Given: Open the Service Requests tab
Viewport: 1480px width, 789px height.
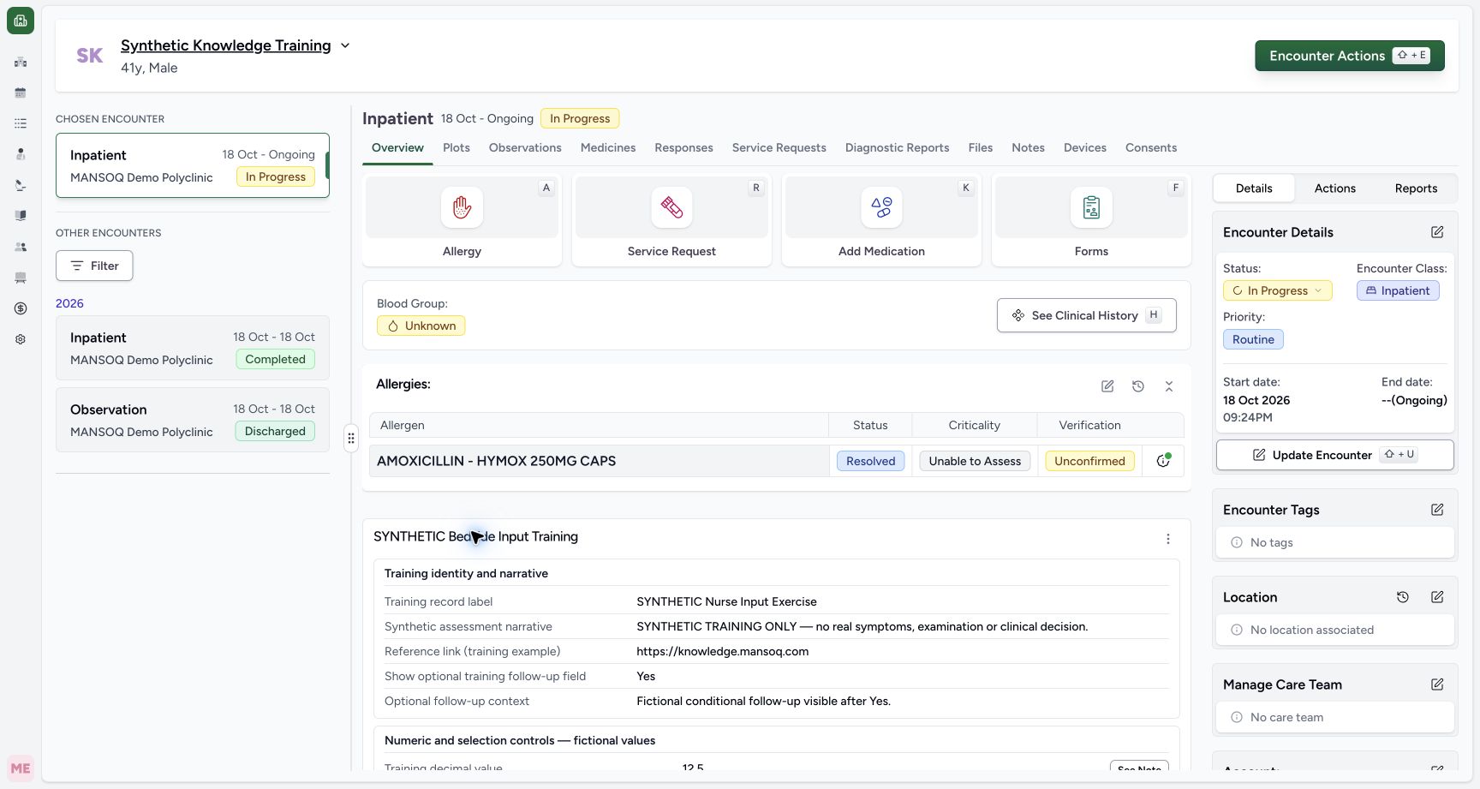Looking at the screenshot, I should point(779,147).
